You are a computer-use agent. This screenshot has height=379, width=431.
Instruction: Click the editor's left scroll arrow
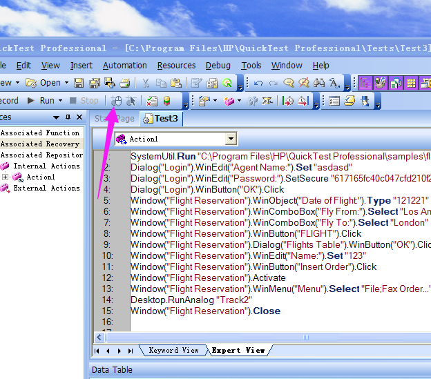(99, 338)
